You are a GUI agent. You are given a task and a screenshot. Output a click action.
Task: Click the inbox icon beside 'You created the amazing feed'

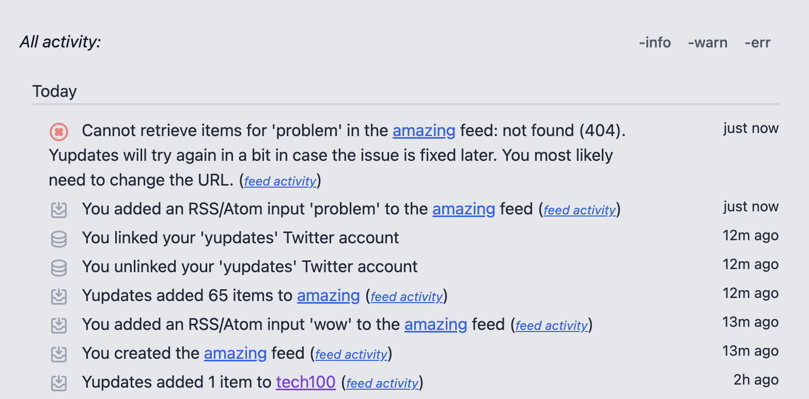coord(59,354)
